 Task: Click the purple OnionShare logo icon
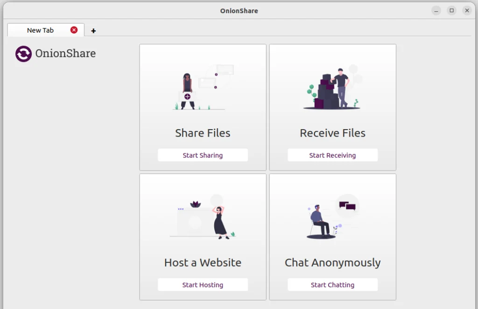pos(23,54)
